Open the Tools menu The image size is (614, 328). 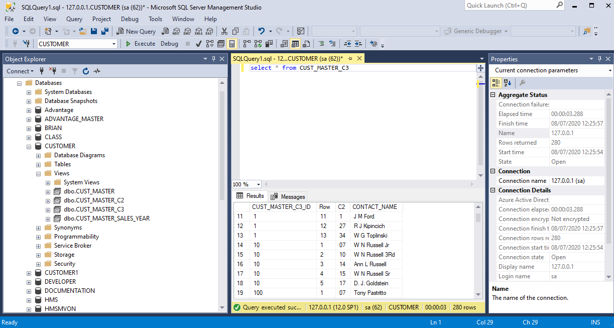tap(156, 19)
